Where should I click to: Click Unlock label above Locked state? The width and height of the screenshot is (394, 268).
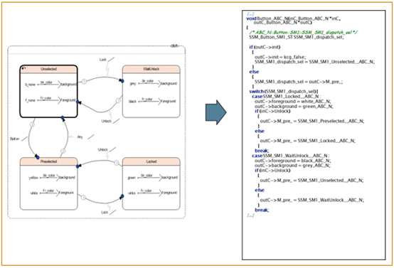[103, 149]
